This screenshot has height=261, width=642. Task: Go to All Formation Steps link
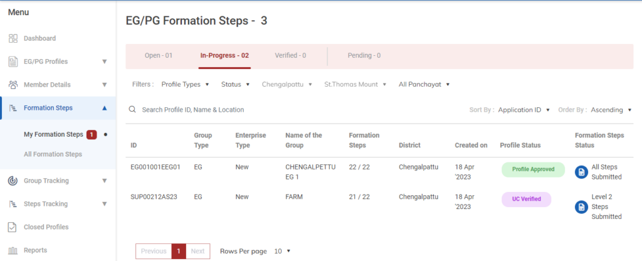click(x=53, y=154)
